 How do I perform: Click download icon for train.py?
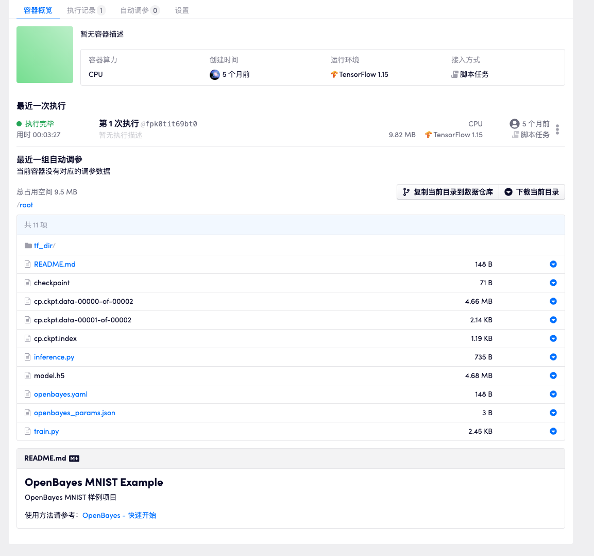point(553,431)
